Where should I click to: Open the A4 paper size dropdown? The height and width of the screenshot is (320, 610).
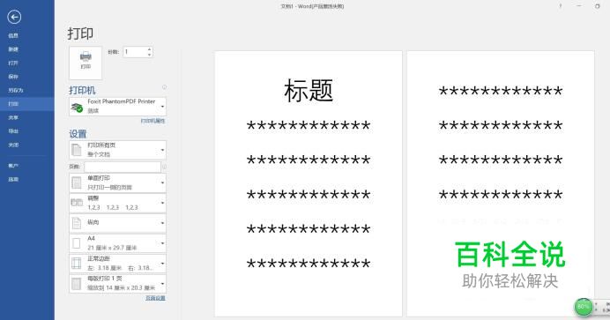tap(117, 243)
